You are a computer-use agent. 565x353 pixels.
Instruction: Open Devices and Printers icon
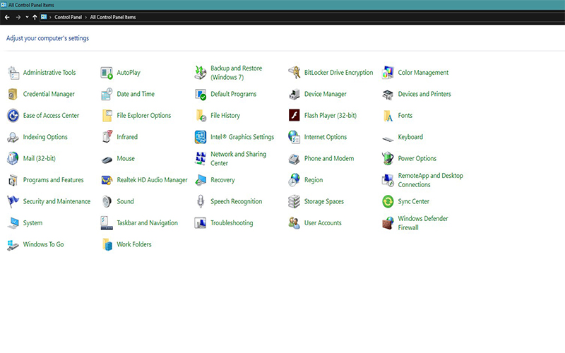[388, 95]
